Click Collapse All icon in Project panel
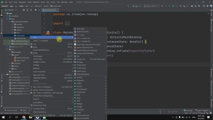213x120 pixels. pos(31,10)
